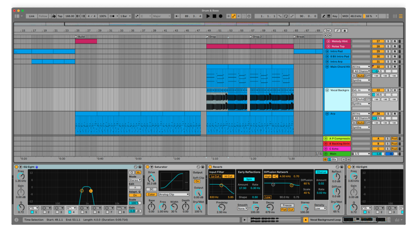
Task: Click the Link button
Action: pyautogui.click(x=31, y=16)
